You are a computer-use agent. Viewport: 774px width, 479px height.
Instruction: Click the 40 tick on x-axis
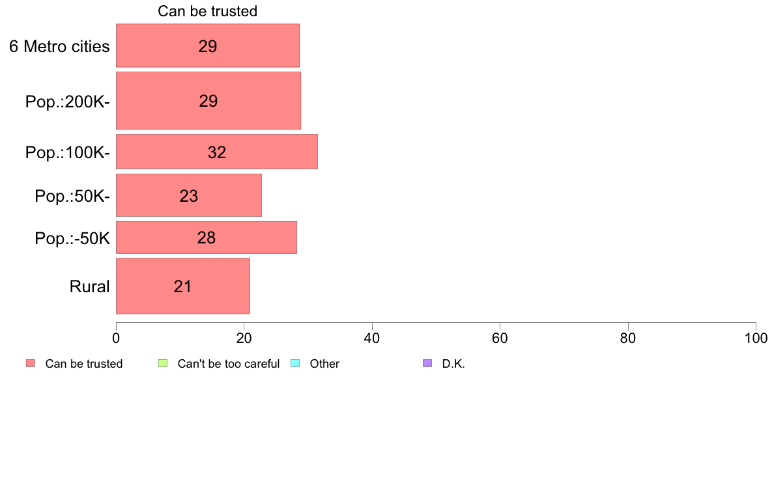pyautogui.click(x=372, y=338)
